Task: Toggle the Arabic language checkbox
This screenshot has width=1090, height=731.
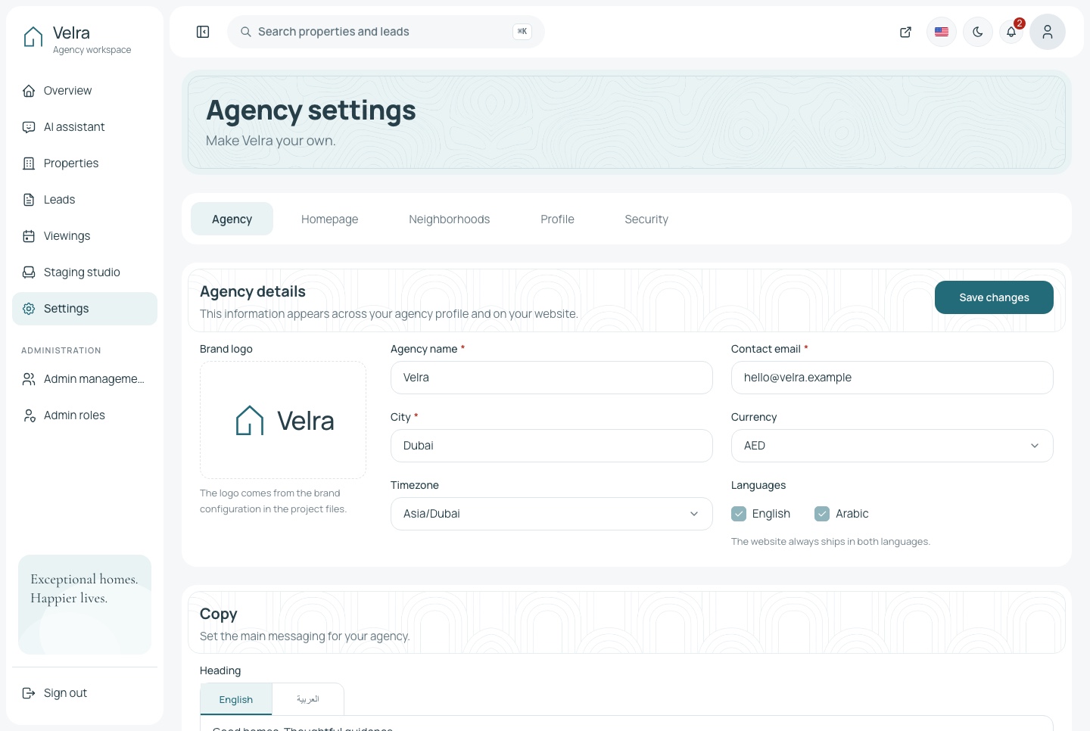Action: coord(822,514)
